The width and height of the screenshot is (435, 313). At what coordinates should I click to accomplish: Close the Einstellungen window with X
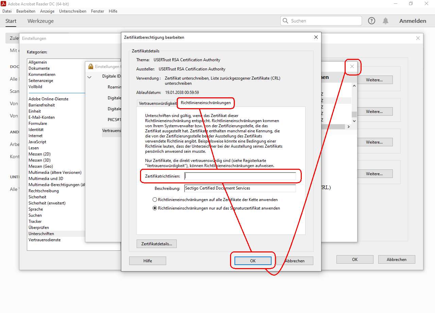pyautogui.click(x=418, y=38)
